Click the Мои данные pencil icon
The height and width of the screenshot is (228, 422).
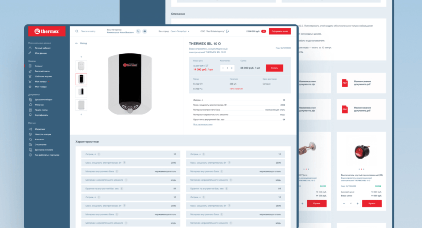coord(30,53)
